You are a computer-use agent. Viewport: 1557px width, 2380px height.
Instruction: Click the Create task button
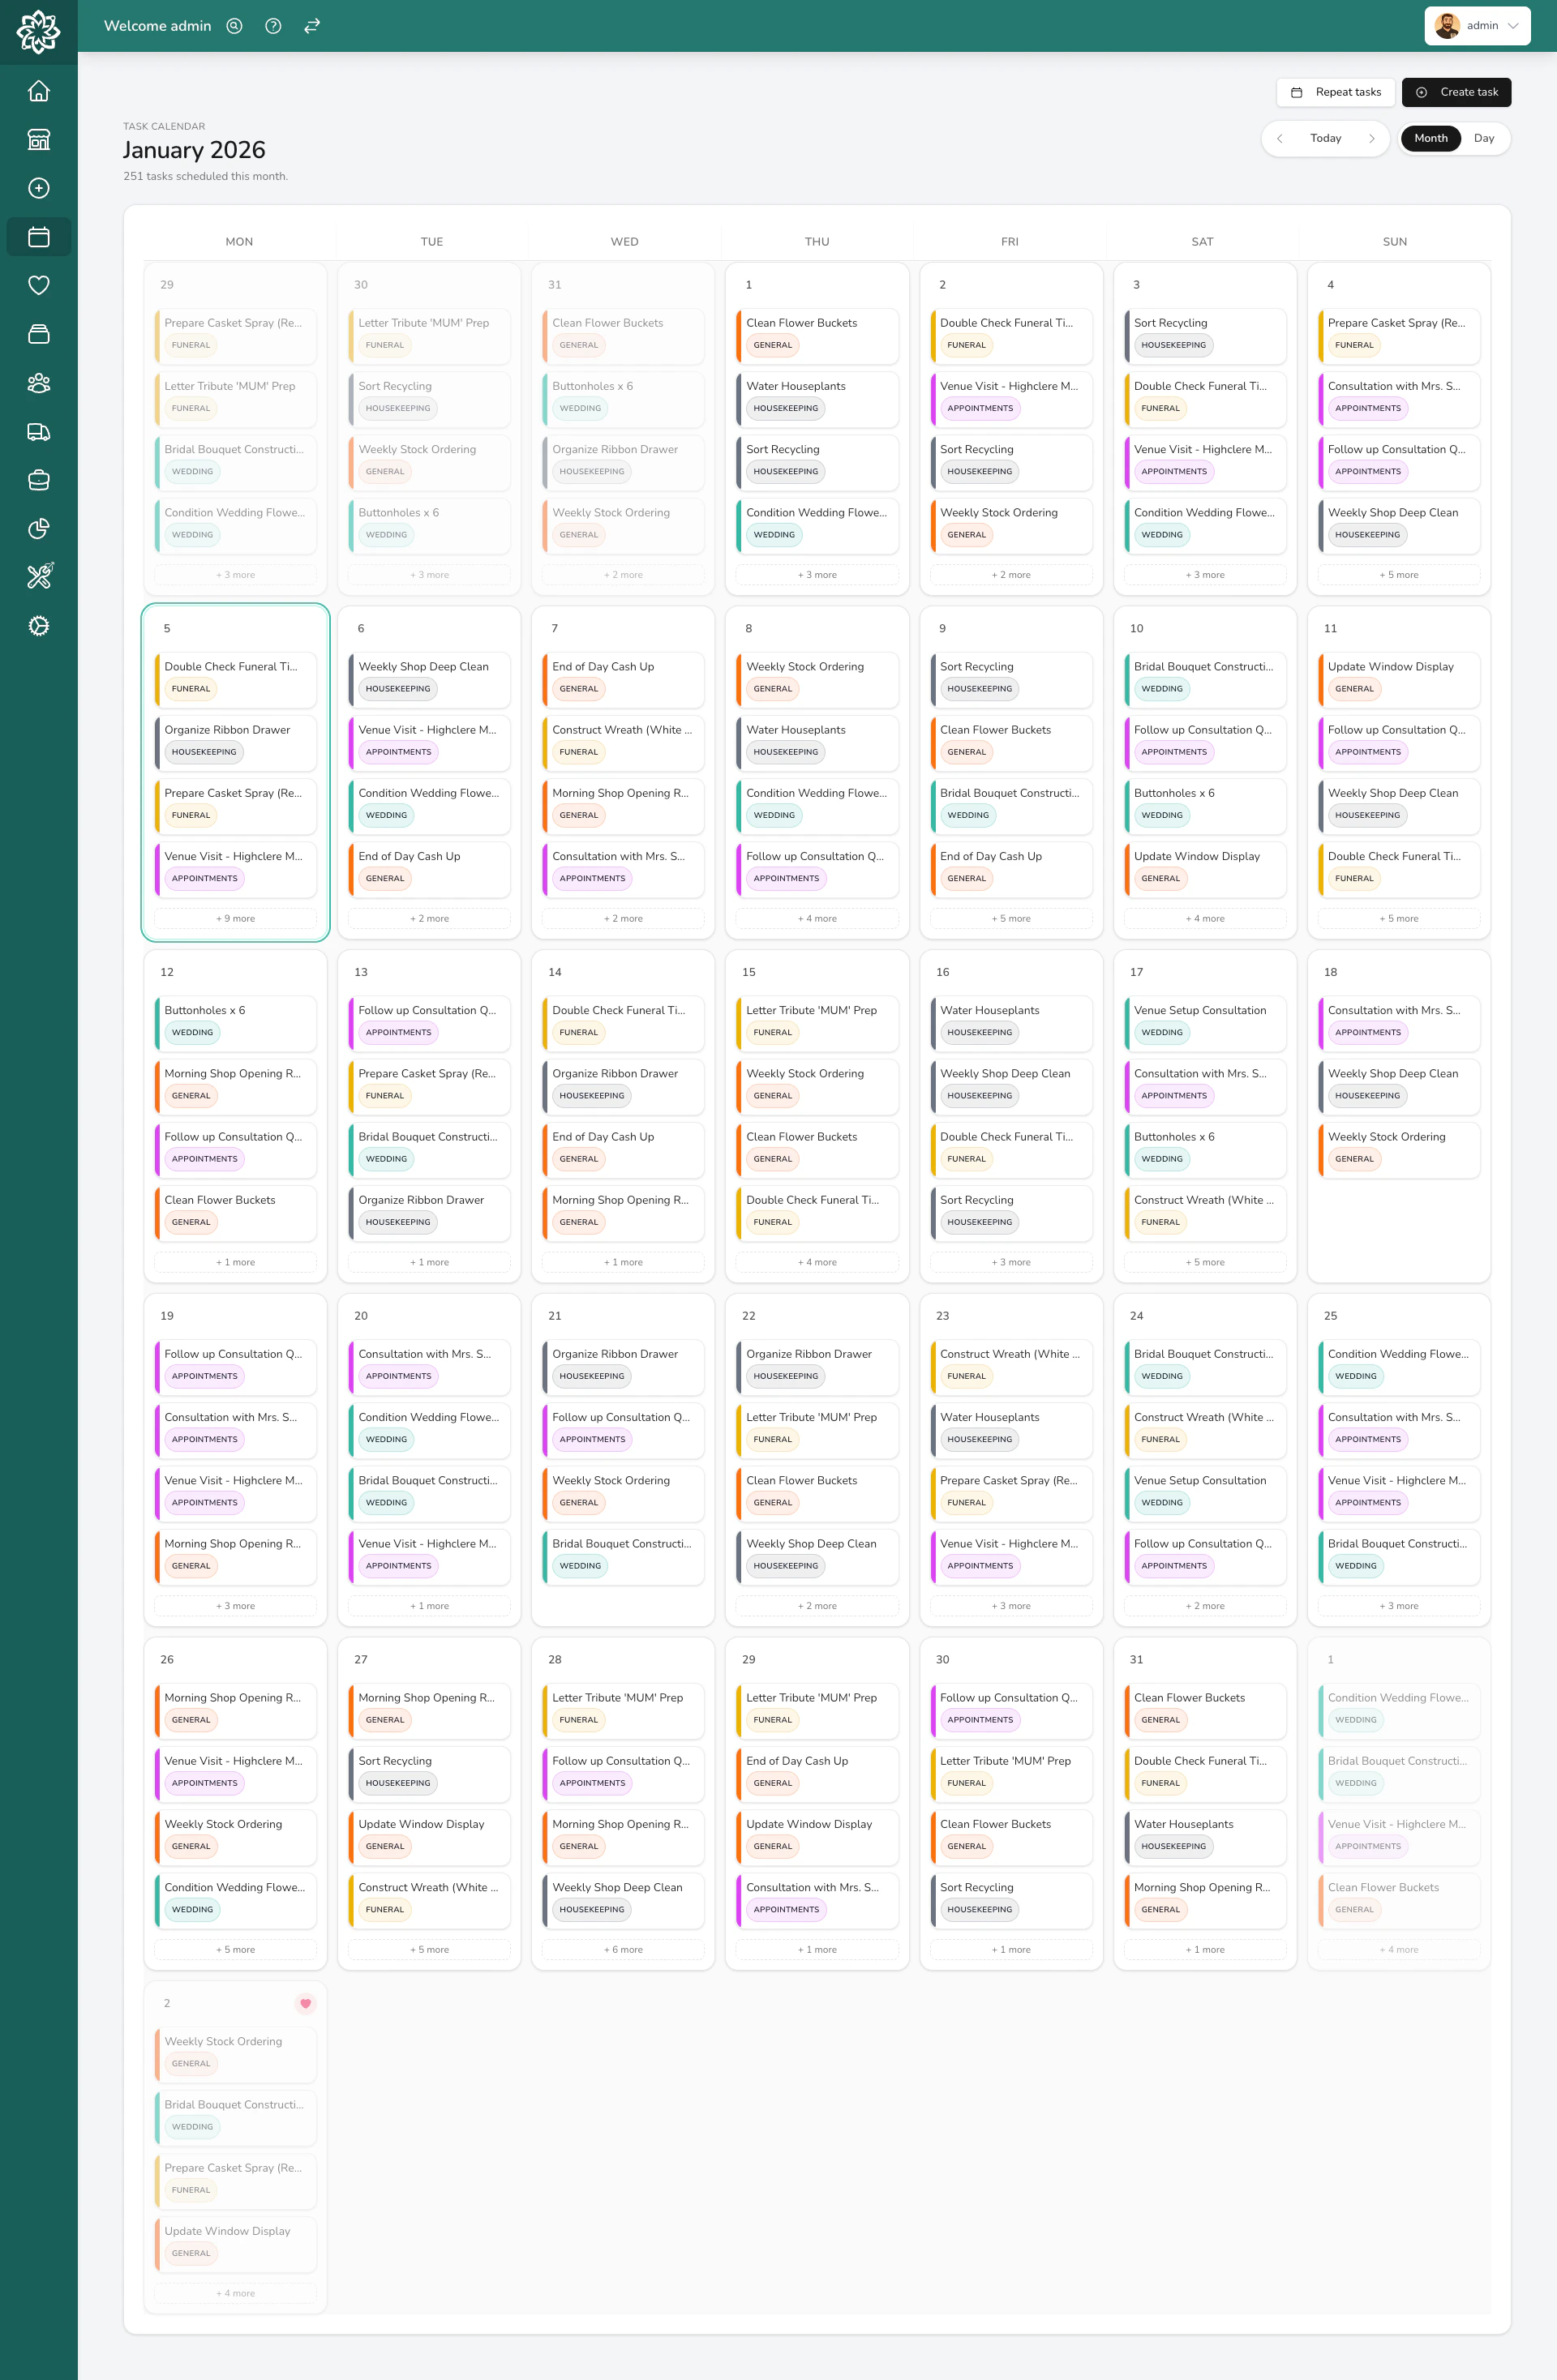coord(1456,92)
